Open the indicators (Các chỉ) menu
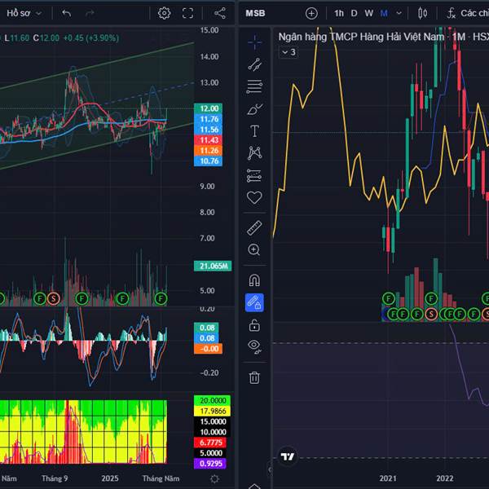 [x=467, y=13]
